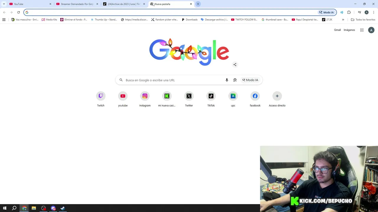Screen dimensions: 378x212
Task: Open File Explorer from the taskbar
Action: 34,208
